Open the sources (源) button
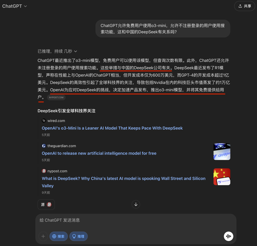The width and height of the screenshot is (257, 246). tap(46, 204)
